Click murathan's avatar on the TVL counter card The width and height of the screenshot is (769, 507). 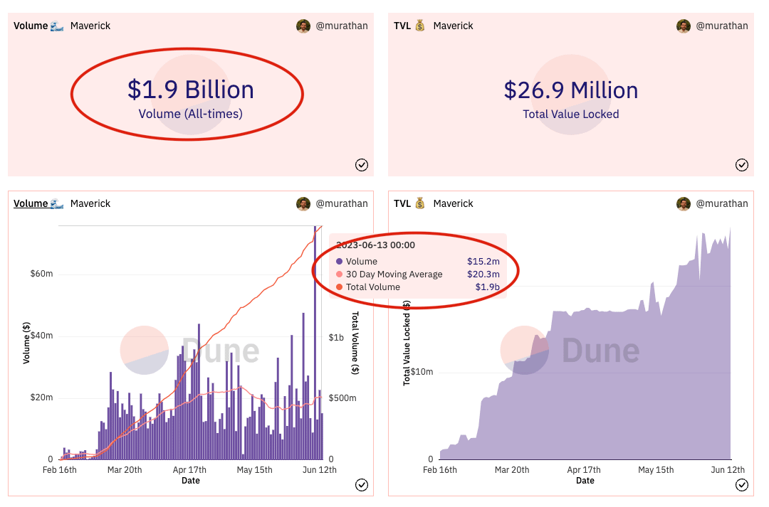pyautogui.click(x=683, y=26)
